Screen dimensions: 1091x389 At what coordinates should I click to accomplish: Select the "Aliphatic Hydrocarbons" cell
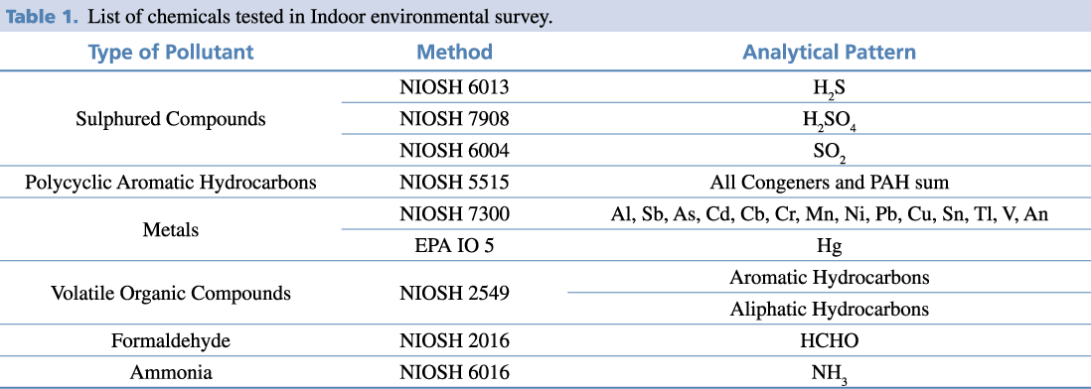[x=829, y=309]
